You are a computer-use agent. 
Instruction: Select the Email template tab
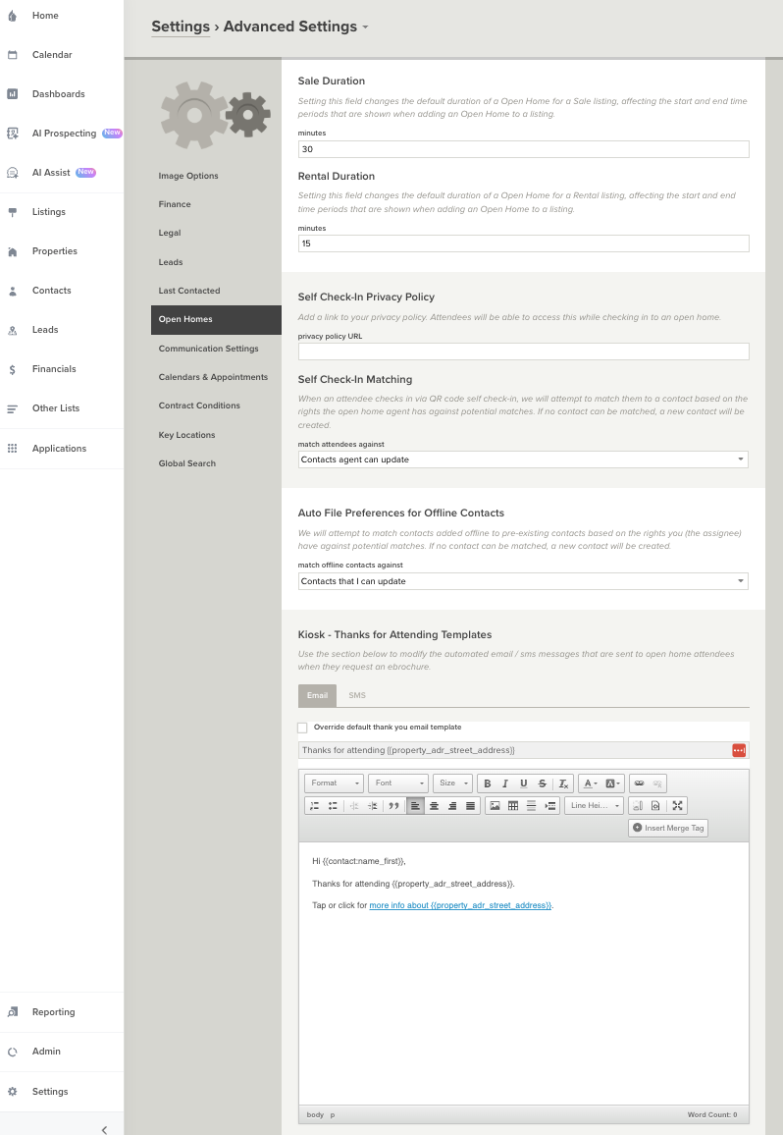[x=317, y=695]
